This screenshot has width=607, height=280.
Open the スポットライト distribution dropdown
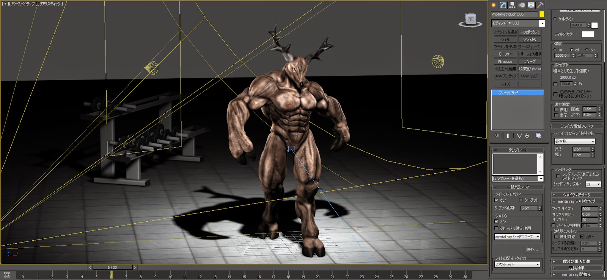point(517,264)
